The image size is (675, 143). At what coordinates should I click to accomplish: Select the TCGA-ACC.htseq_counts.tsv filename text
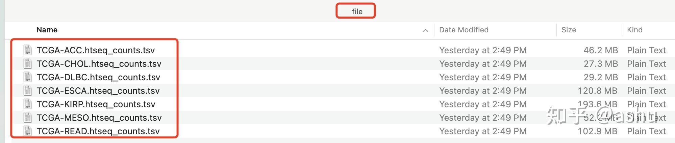[x=96, y=50]
